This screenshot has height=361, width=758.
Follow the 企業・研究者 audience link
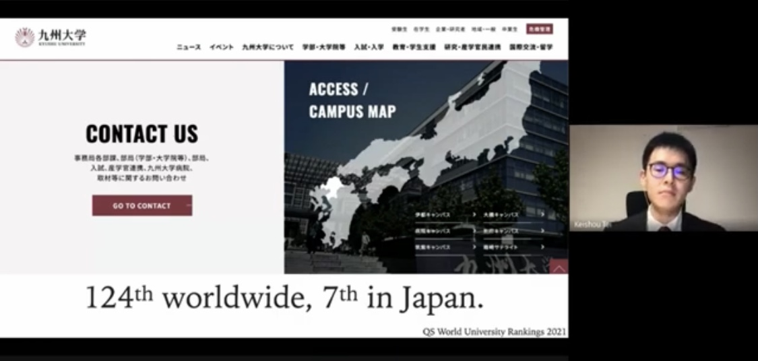coord(450,30)
